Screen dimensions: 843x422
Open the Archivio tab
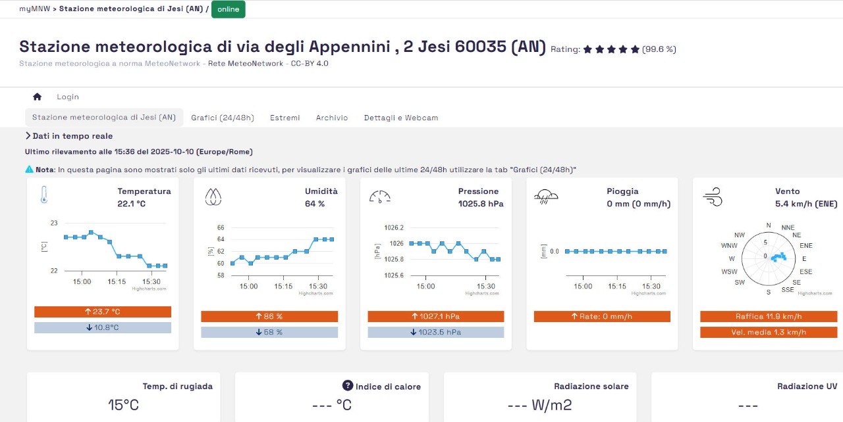pyautogui.click(x=331, y=118)
